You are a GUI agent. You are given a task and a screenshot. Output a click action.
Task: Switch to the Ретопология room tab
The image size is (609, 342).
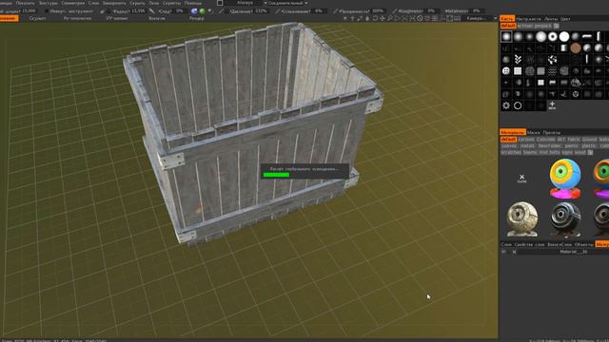coord(77,18)
